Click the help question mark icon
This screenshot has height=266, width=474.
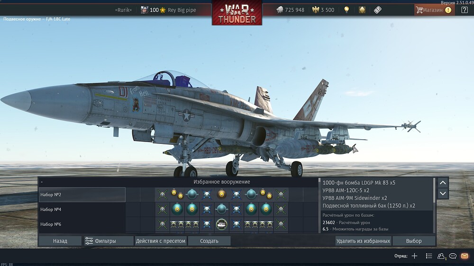[x=465, y=10]
